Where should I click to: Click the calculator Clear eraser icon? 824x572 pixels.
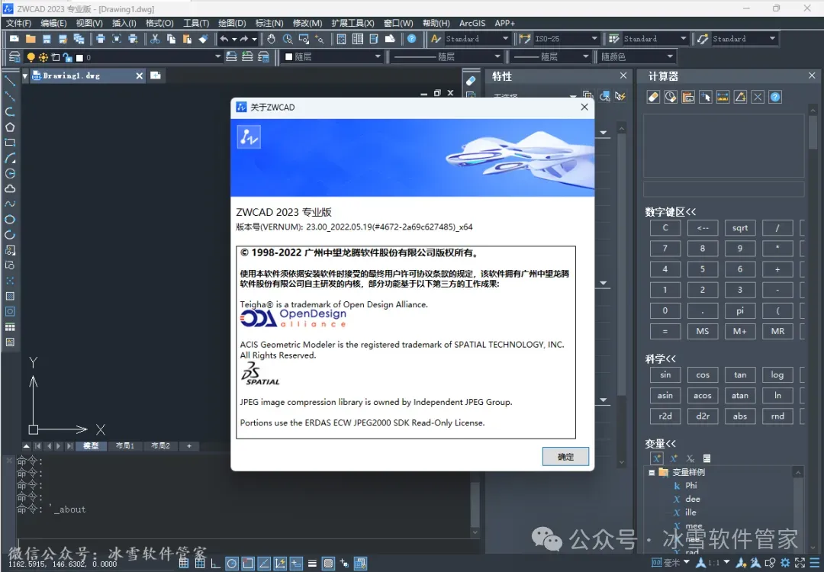coord(653,97)
